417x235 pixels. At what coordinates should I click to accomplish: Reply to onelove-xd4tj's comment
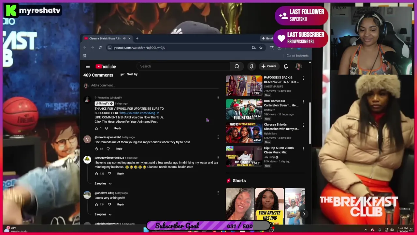point(121,205)
